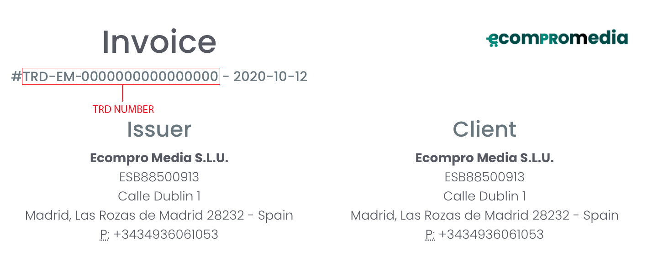The image size is (653, 267).
Task: Click the Issuer section heading
Action: pyautogui.click(x=159, y=129)
